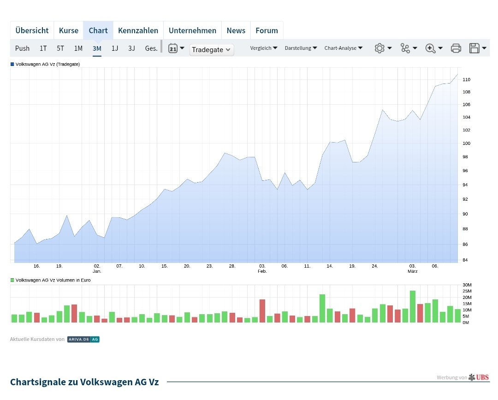Click green Volumen in Euro legend swatch

(12, 280)
